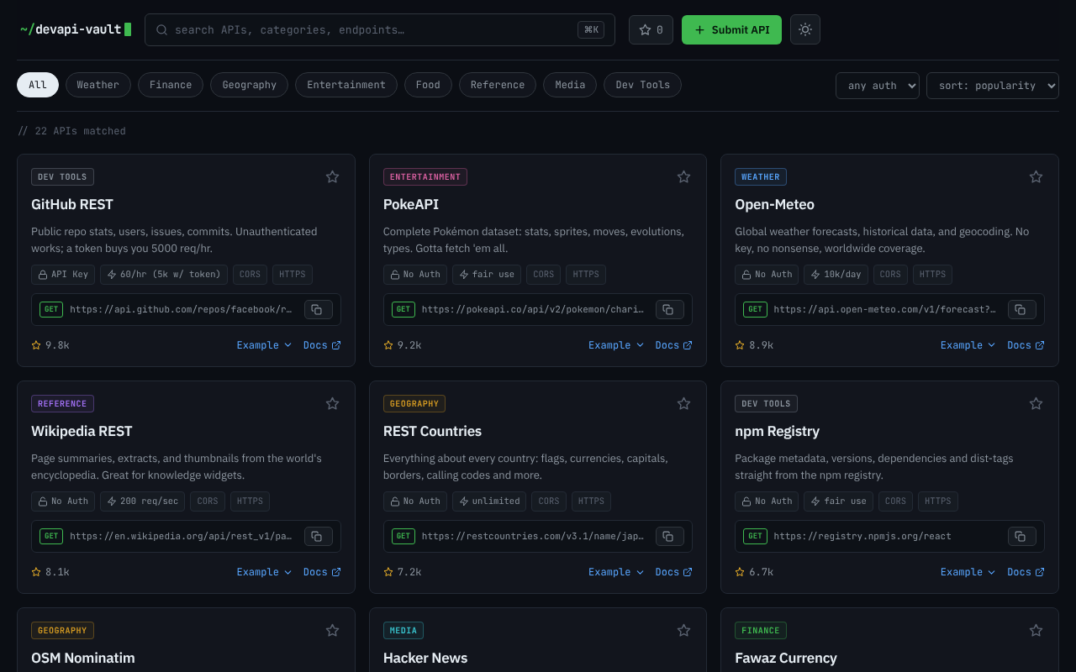Image resolution: width=1076 pixels, height=672 pixels.
Task: Filter by Weather category
Action: (98, 85)
